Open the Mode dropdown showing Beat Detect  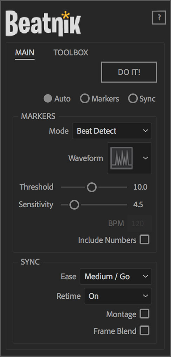tap(112, 131)
